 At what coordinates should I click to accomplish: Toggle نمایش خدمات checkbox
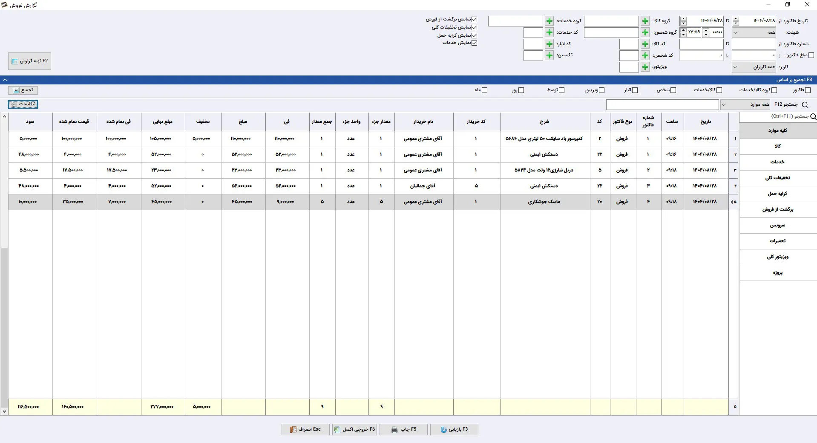[x=474, y=43]
